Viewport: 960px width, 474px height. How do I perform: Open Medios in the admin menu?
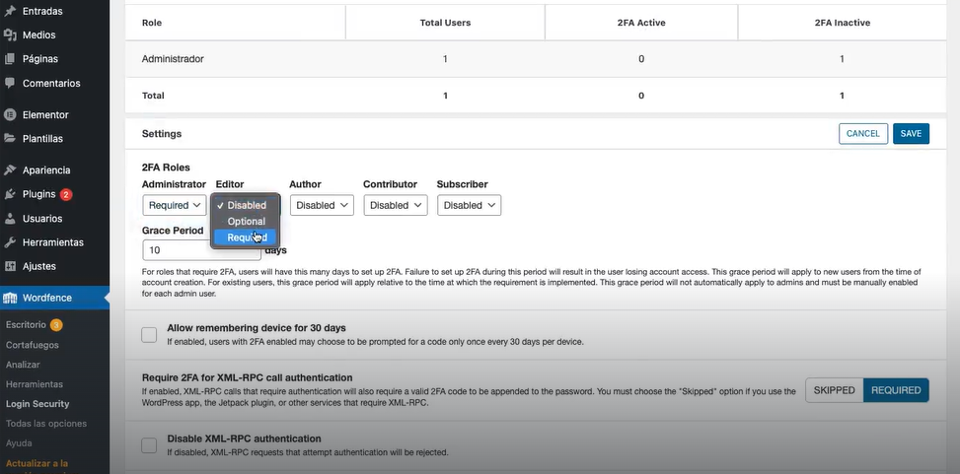coord(39,34)
